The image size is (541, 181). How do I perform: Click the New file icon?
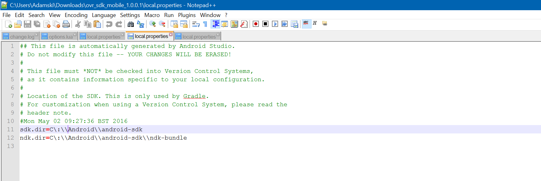pyautogui.click(x=8, y=24)
